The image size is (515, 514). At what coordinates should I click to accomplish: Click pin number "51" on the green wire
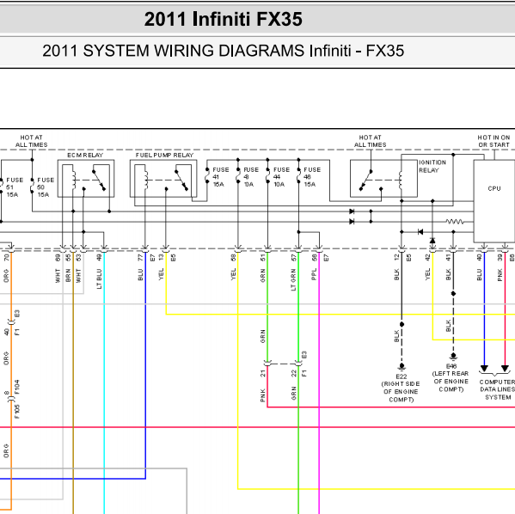(x=263, y=258)
